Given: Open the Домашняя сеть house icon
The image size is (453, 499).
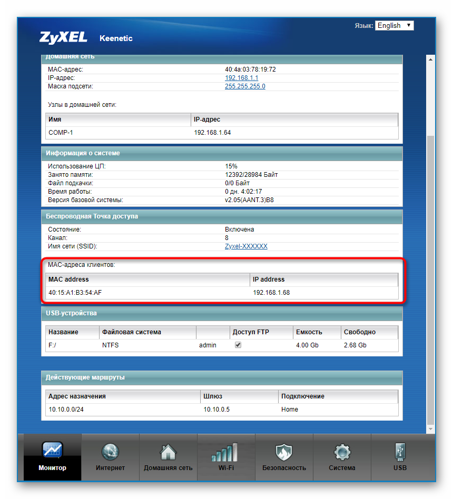Looking at the screenshot, I should pos(168,451).
